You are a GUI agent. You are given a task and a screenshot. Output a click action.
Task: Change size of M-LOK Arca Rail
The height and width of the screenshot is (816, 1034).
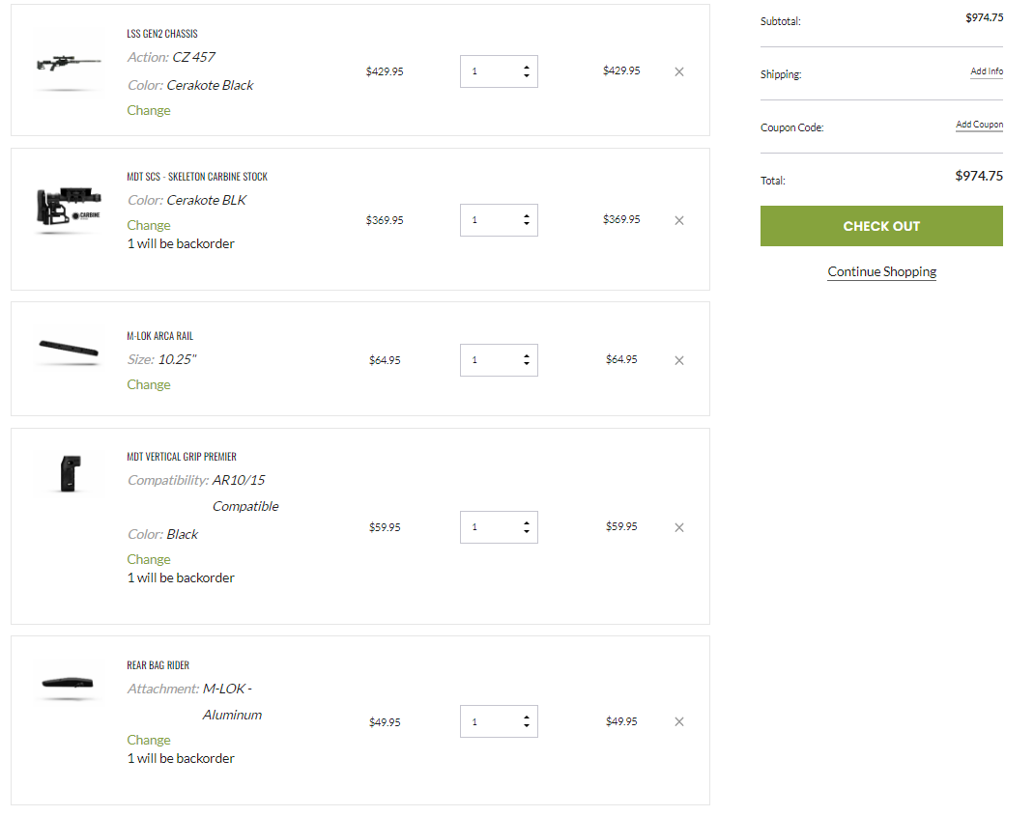(149, 385)
